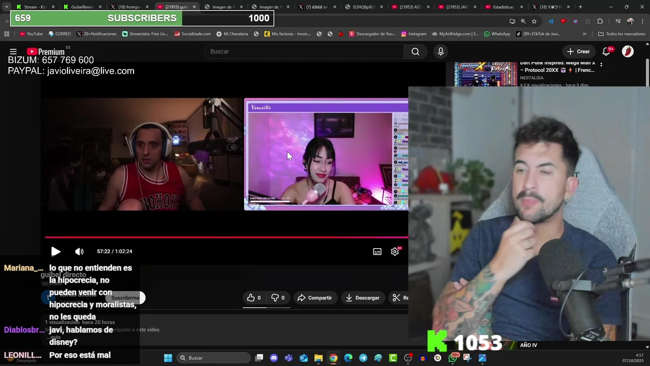Switch to the Stream - Kick tab
This screenshot has height=366, width=650.
click(35, 7)
